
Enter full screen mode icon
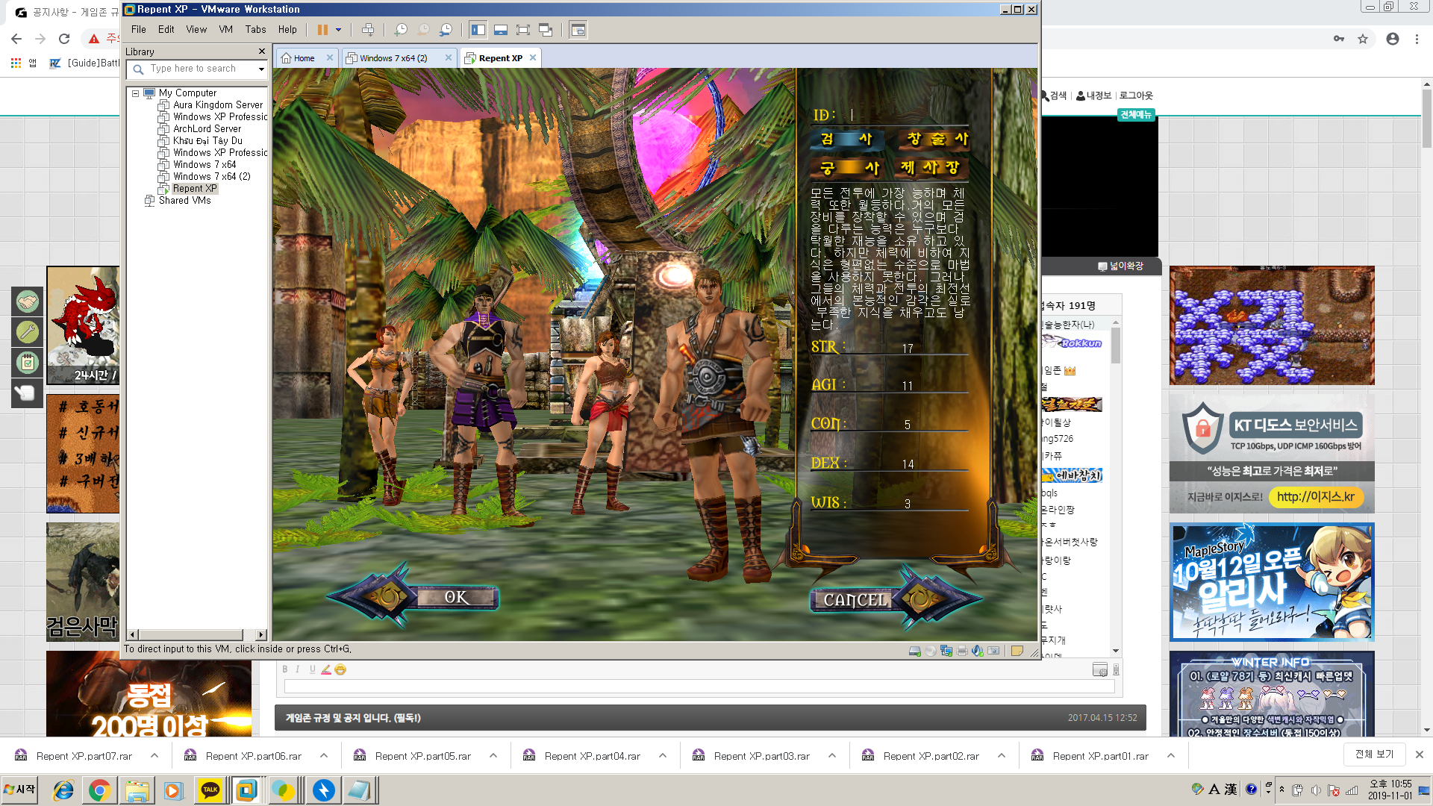tap(523, 30)
